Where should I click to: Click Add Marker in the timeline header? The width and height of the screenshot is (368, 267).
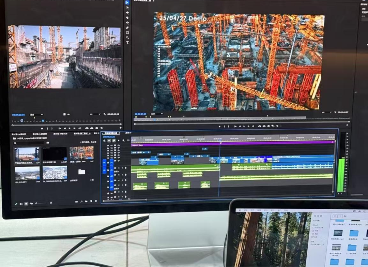(x=119, y=140)
